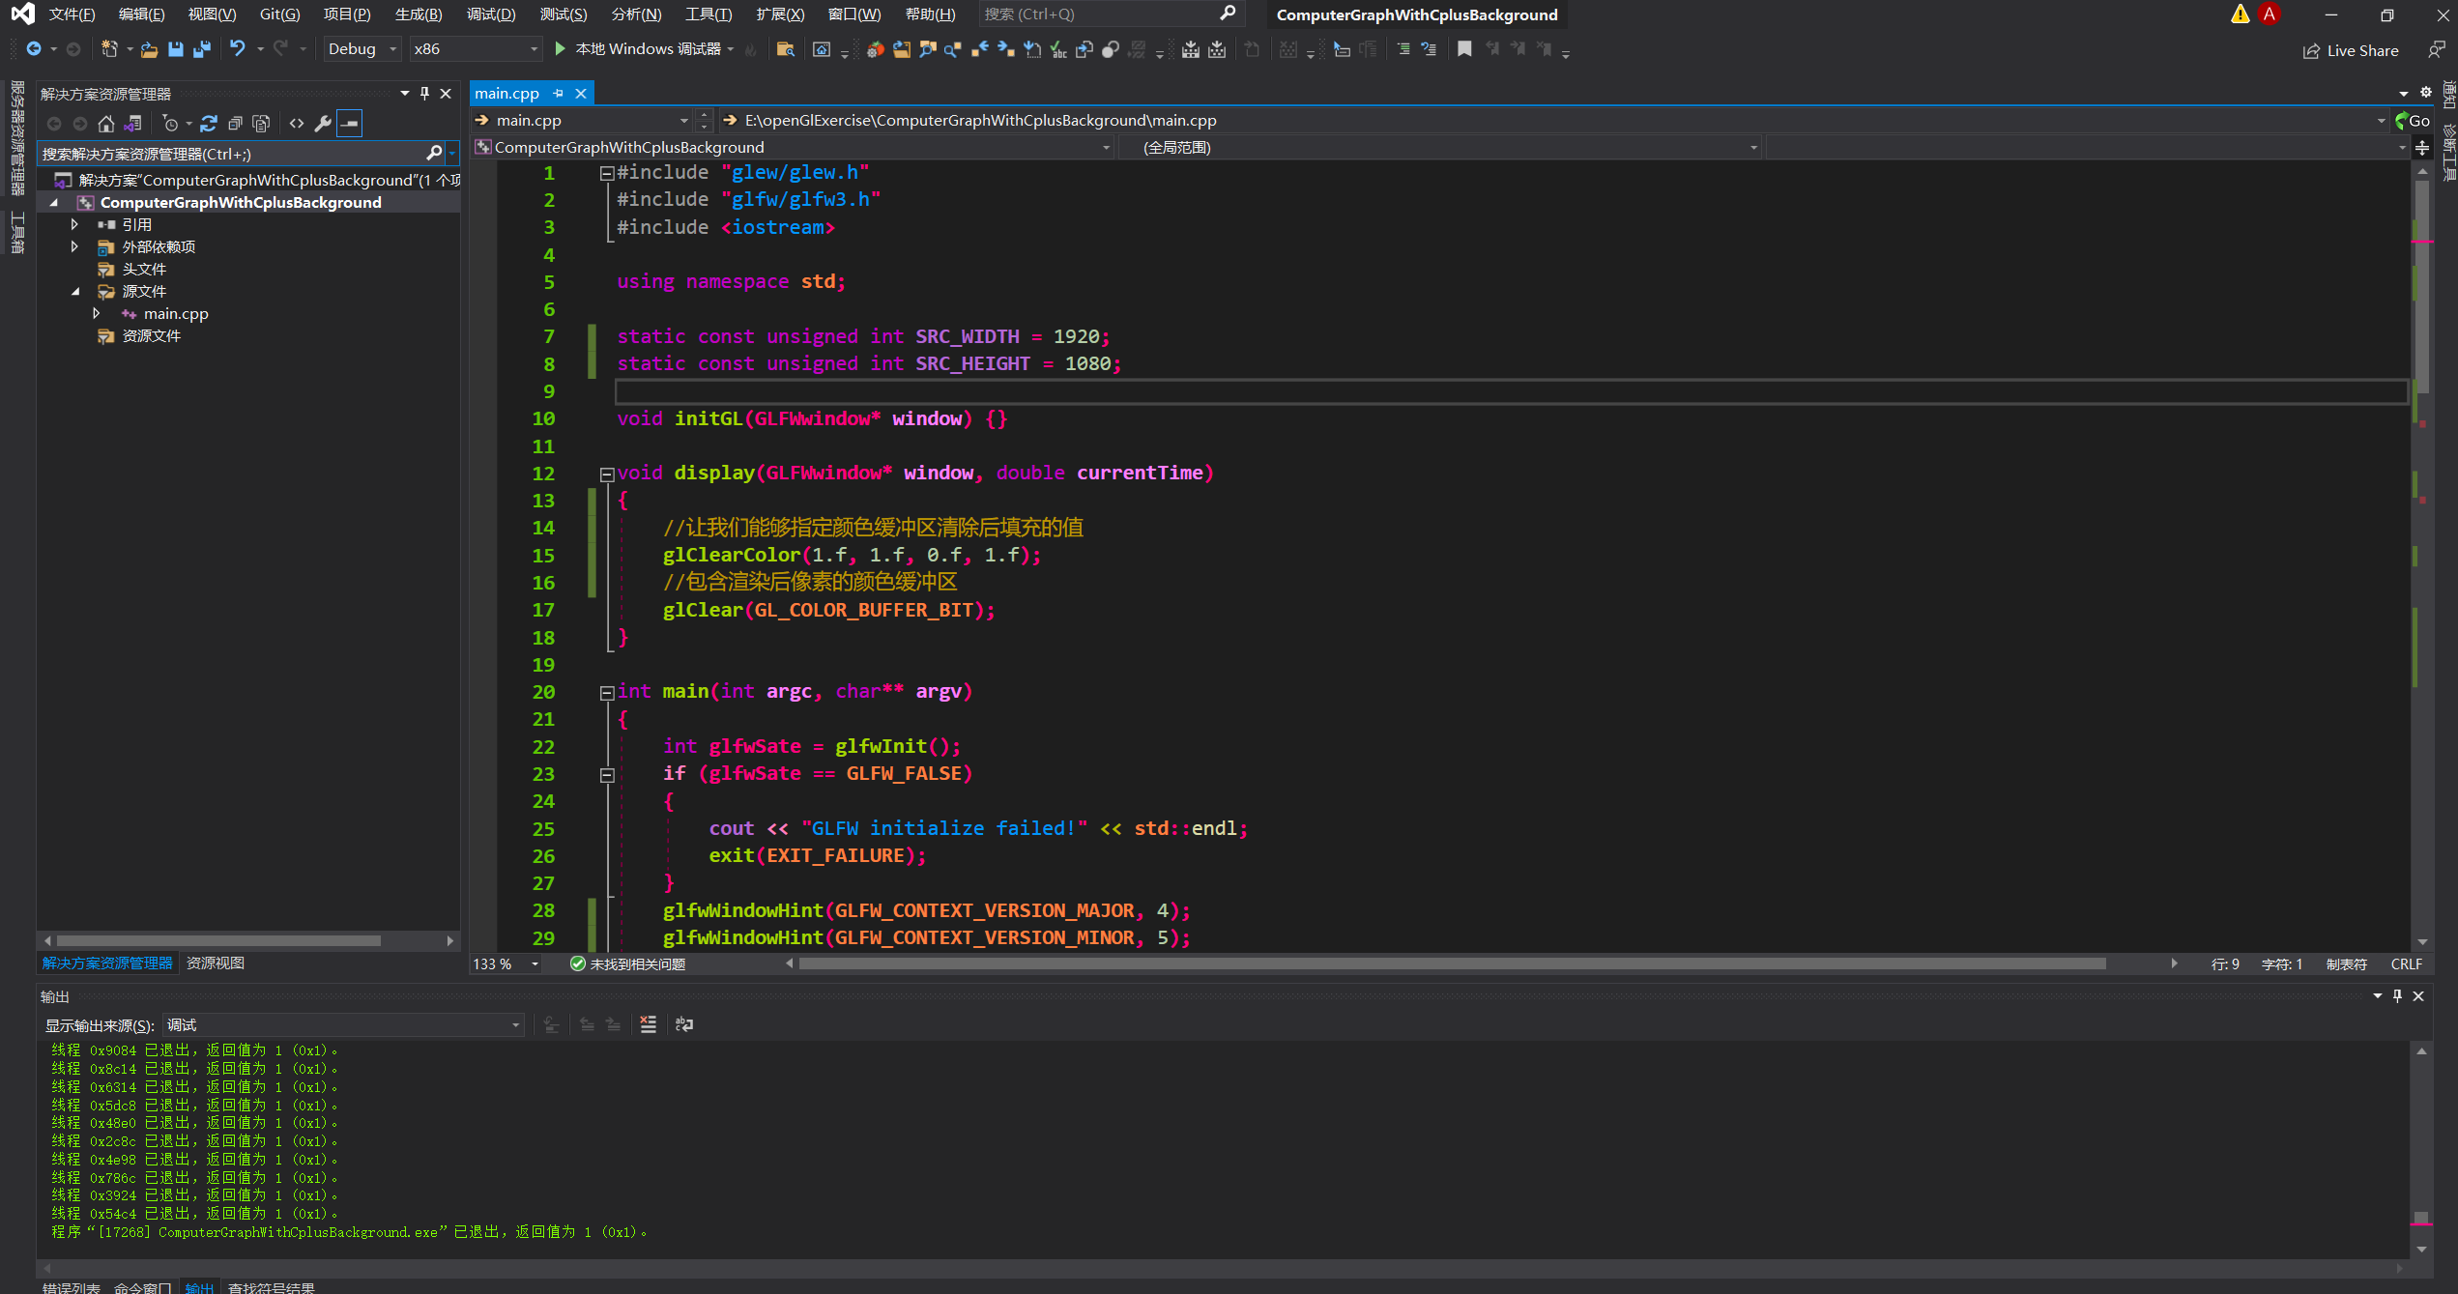Viewport: 2458px width, 1294px height.
Task: Click Save All icon in main toolbar
Action: click(x=202, y=49)
